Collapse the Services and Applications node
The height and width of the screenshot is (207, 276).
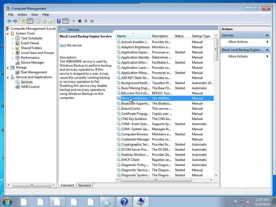point(8,77)
